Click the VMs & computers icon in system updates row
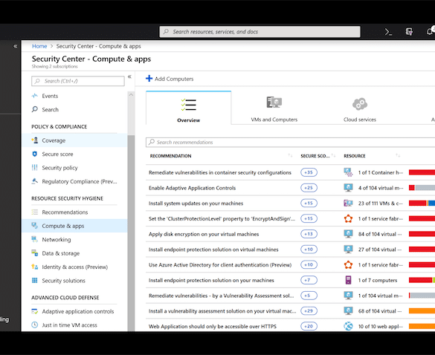Screen dimensions: 435x355 (x=348, y=203)
